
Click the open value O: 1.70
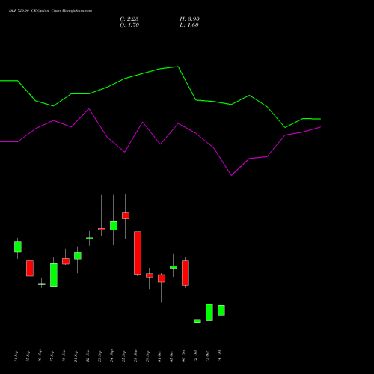point(129,25)
